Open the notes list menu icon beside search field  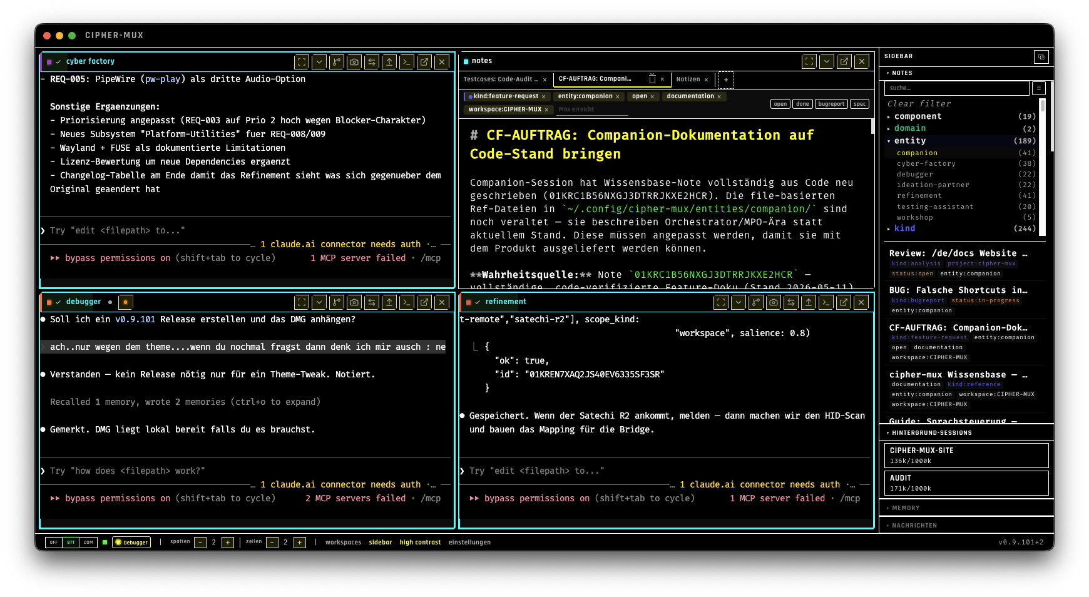point(1039,88)
